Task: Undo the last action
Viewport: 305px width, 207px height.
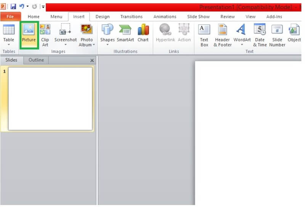Action: tap(22, 6)
